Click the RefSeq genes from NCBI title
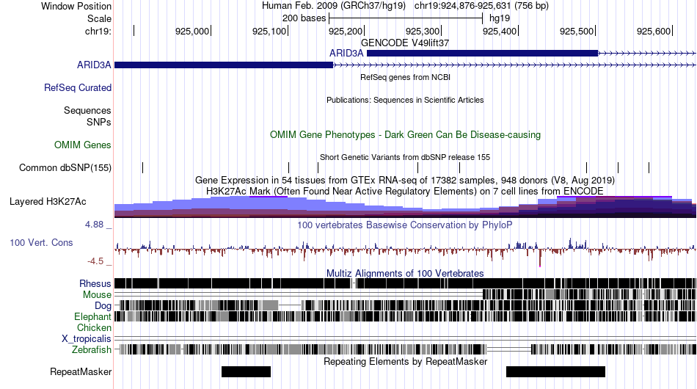This screenshot has height=389, width=697. tap(406, 77)
